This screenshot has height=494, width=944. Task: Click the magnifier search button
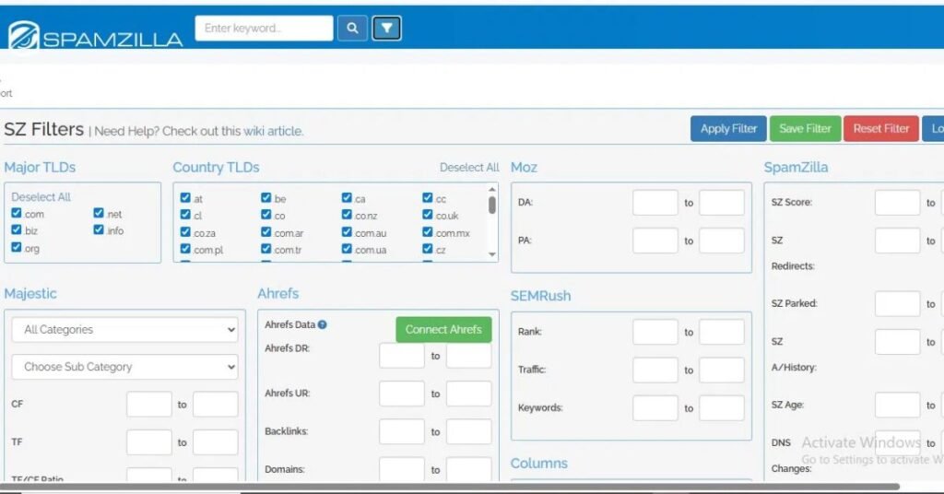(352, 29)
